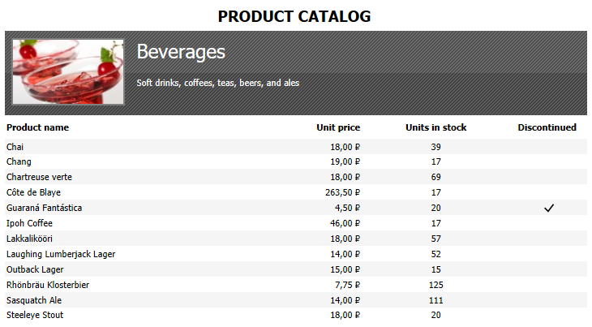
Task: Select the Chai product row
Action: click(296, 147)
